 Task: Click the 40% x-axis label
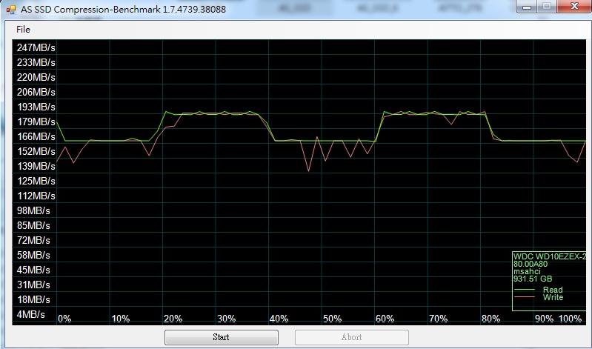[x=279, y=319]
